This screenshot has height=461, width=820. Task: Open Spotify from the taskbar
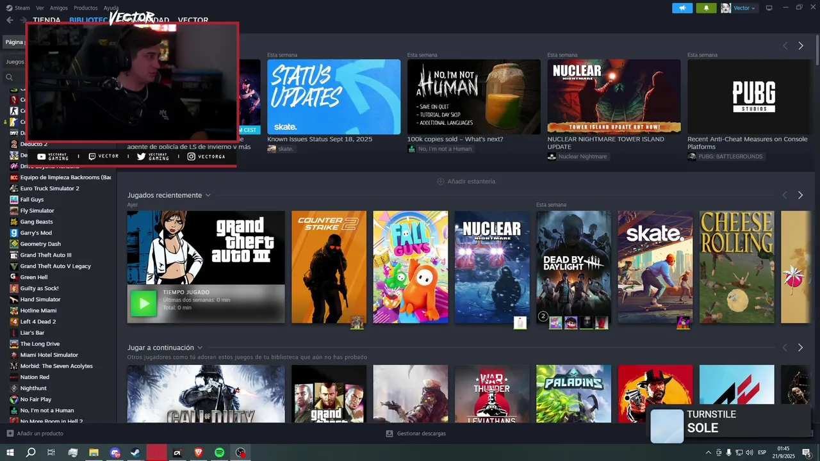coord(219,453)
